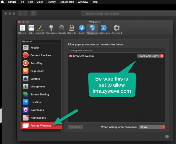
Task: Select Pop-up Windows in the sidebar
Action: (41, 126)
